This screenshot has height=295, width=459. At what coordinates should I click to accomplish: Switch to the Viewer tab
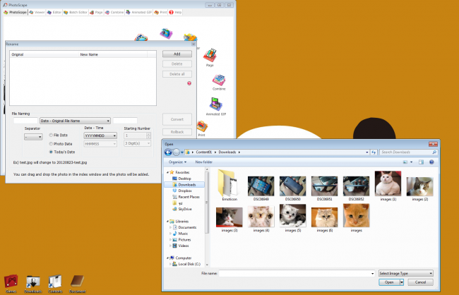click(x=37, y=12)
